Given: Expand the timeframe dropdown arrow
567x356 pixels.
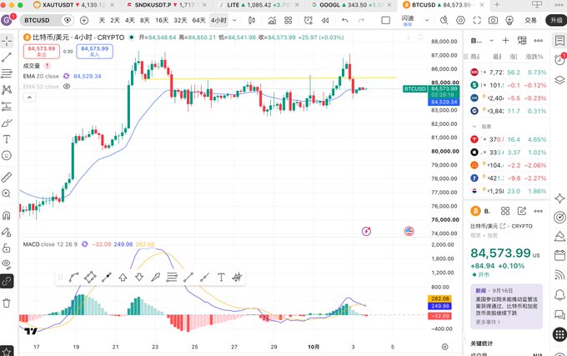Looking at the screenshot, I should (234, 20).
